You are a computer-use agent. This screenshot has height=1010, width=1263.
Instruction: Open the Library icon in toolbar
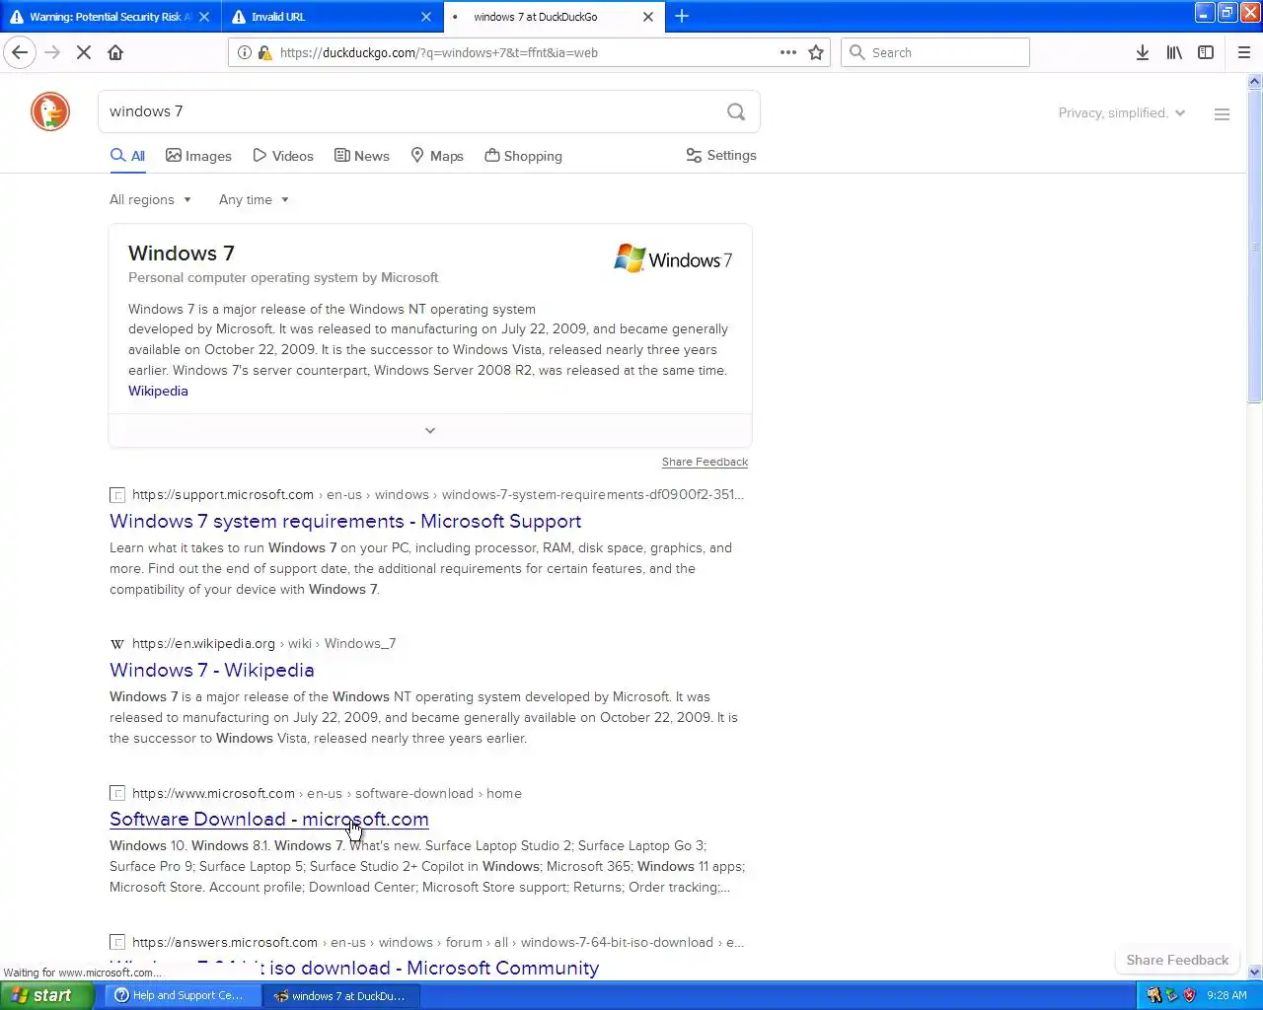click(1174, 52)
